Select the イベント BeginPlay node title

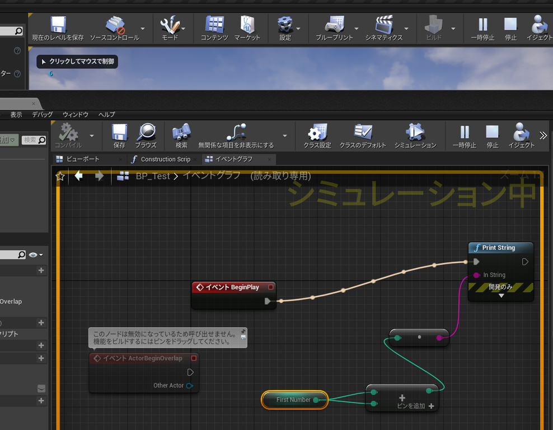(232, 287)
